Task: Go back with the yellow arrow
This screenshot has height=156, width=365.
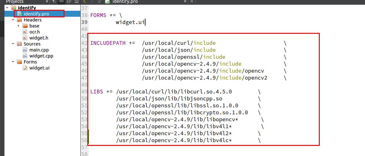Action: coord(84,1)
